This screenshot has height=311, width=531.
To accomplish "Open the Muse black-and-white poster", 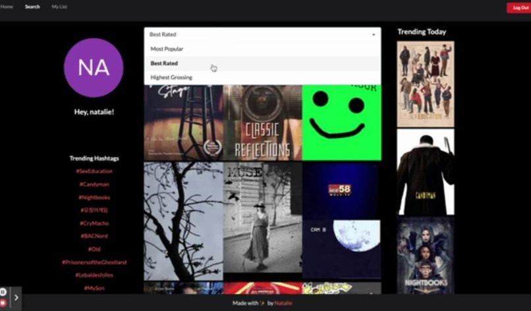I will click(x=262, y=218).
